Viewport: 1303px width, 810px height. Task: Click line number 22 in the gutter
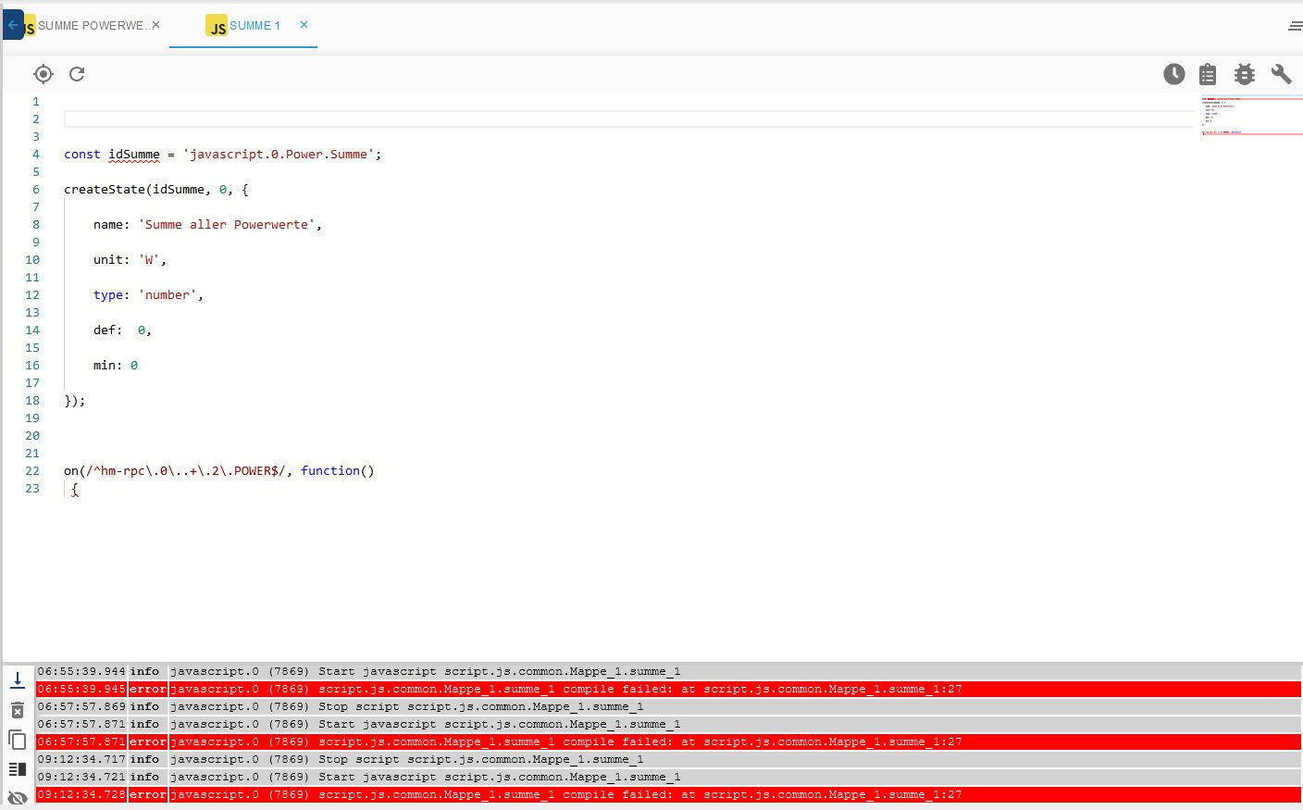[x=32, y=470]
